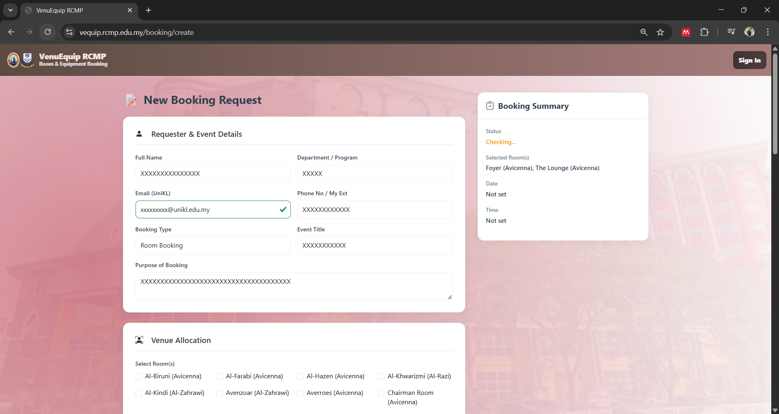Click the 'Not set' value under Time
Image resolution: width=779 pixels, height=414 pixels.
pyautogui.click(x=496, y=221)
